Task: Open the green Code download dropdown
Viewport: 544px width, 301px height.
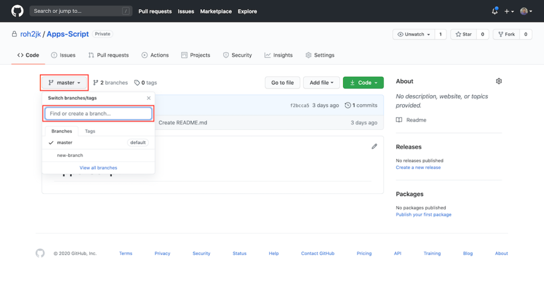Action: [x=363, y=83]
